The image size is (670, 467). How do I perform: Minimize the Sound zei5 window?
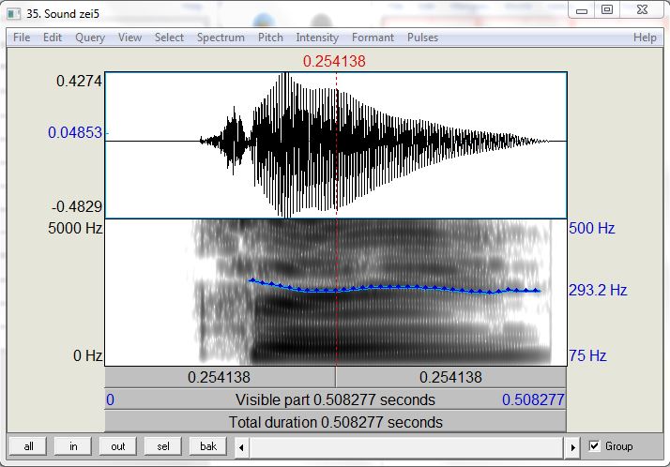tap(582, 10)
